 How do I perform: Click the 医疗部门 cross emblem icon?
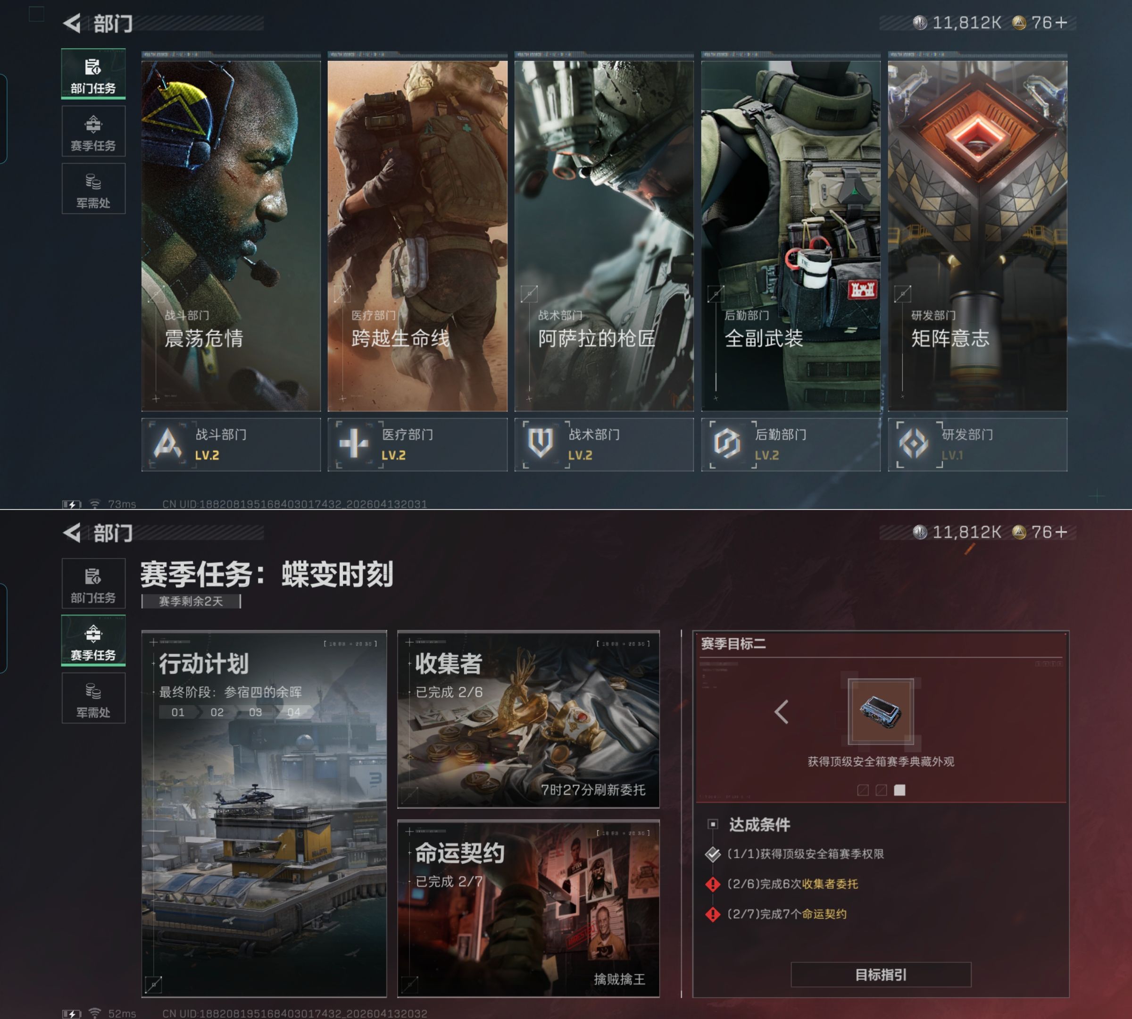[x=354, y=444]
